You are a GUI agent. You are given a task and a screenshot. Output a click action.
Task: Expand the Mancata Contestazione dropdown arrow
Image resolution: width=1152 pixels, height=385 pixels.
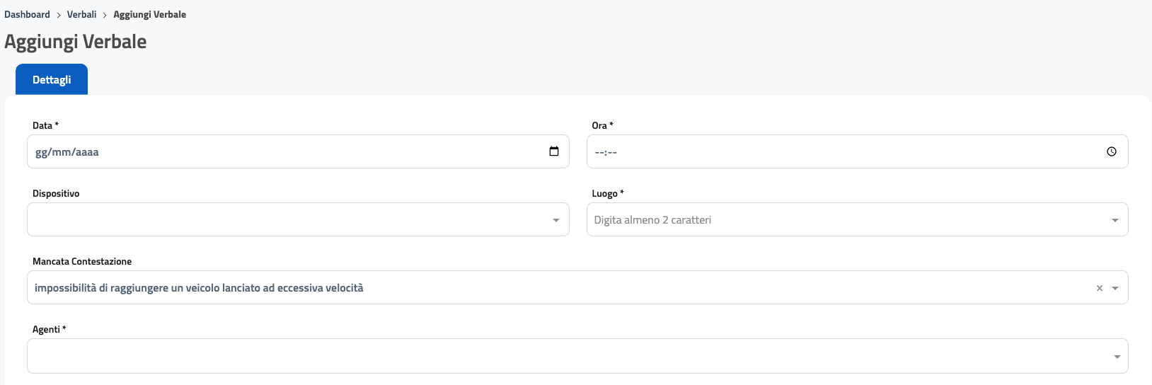tap(1115, 288)
